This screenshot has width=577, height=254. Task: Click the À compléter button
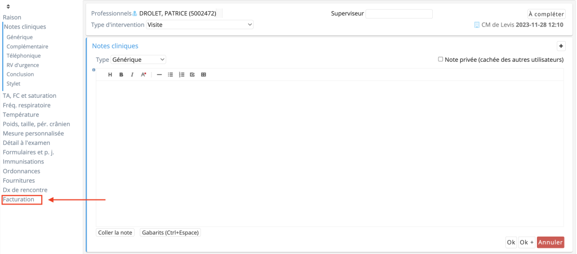[546, 14]
